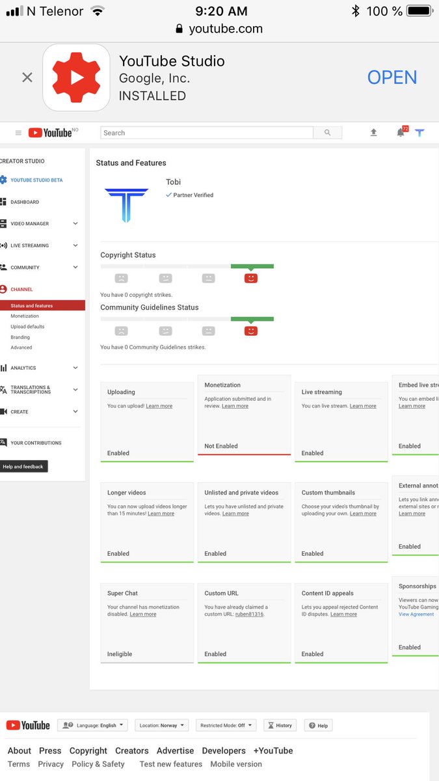The height and width of the screenshot is (781, 439).
Task: Open Your Contributions sidebar item
Action: pos(36,443)
